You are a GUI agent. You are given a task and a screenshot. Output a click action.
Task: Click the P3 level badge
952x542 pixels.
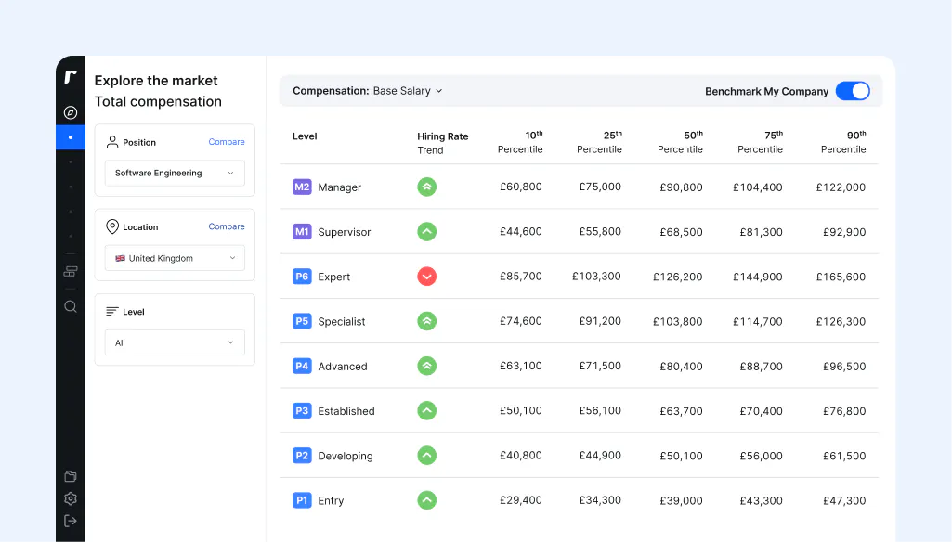302,411
